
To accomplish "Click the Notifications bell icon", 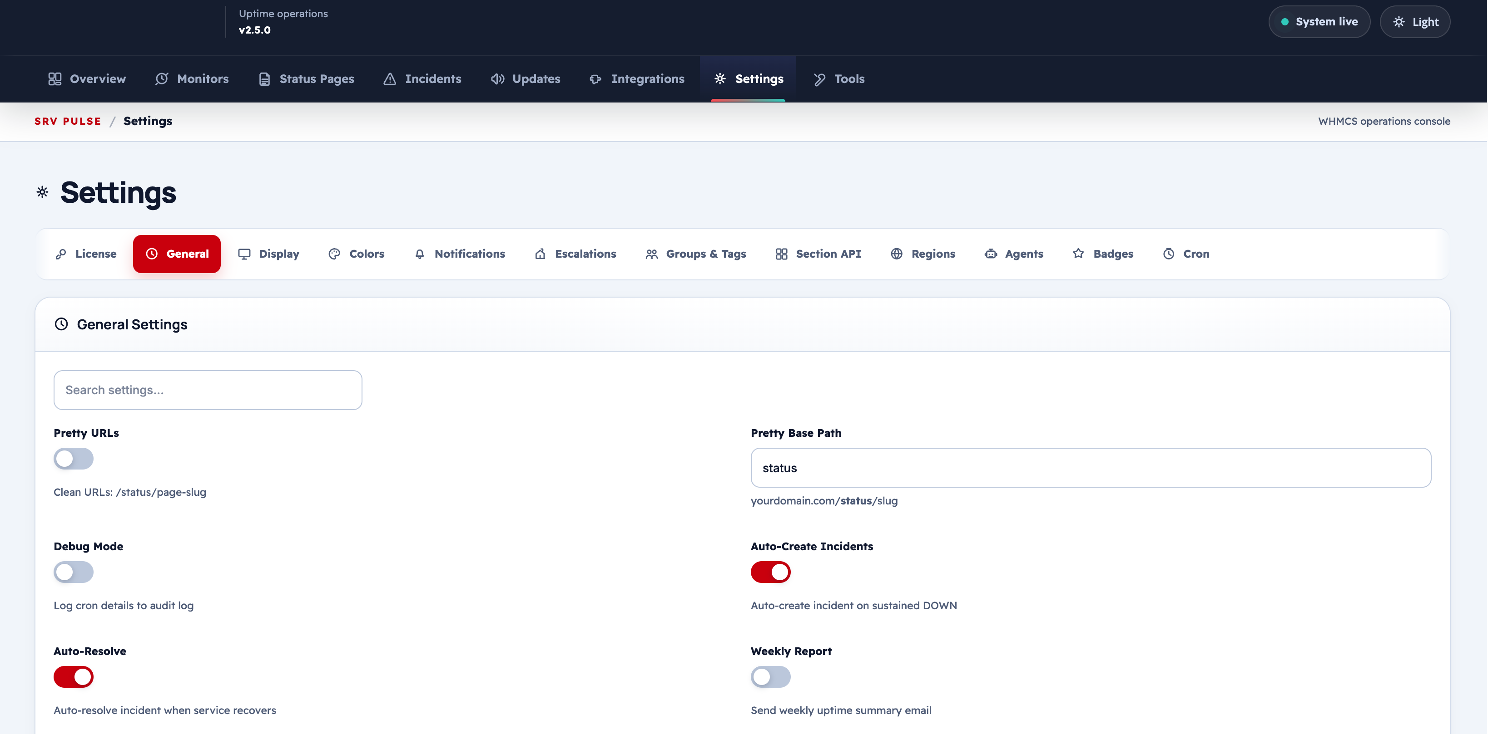I will pyautogui.click(x=420, y=254).
